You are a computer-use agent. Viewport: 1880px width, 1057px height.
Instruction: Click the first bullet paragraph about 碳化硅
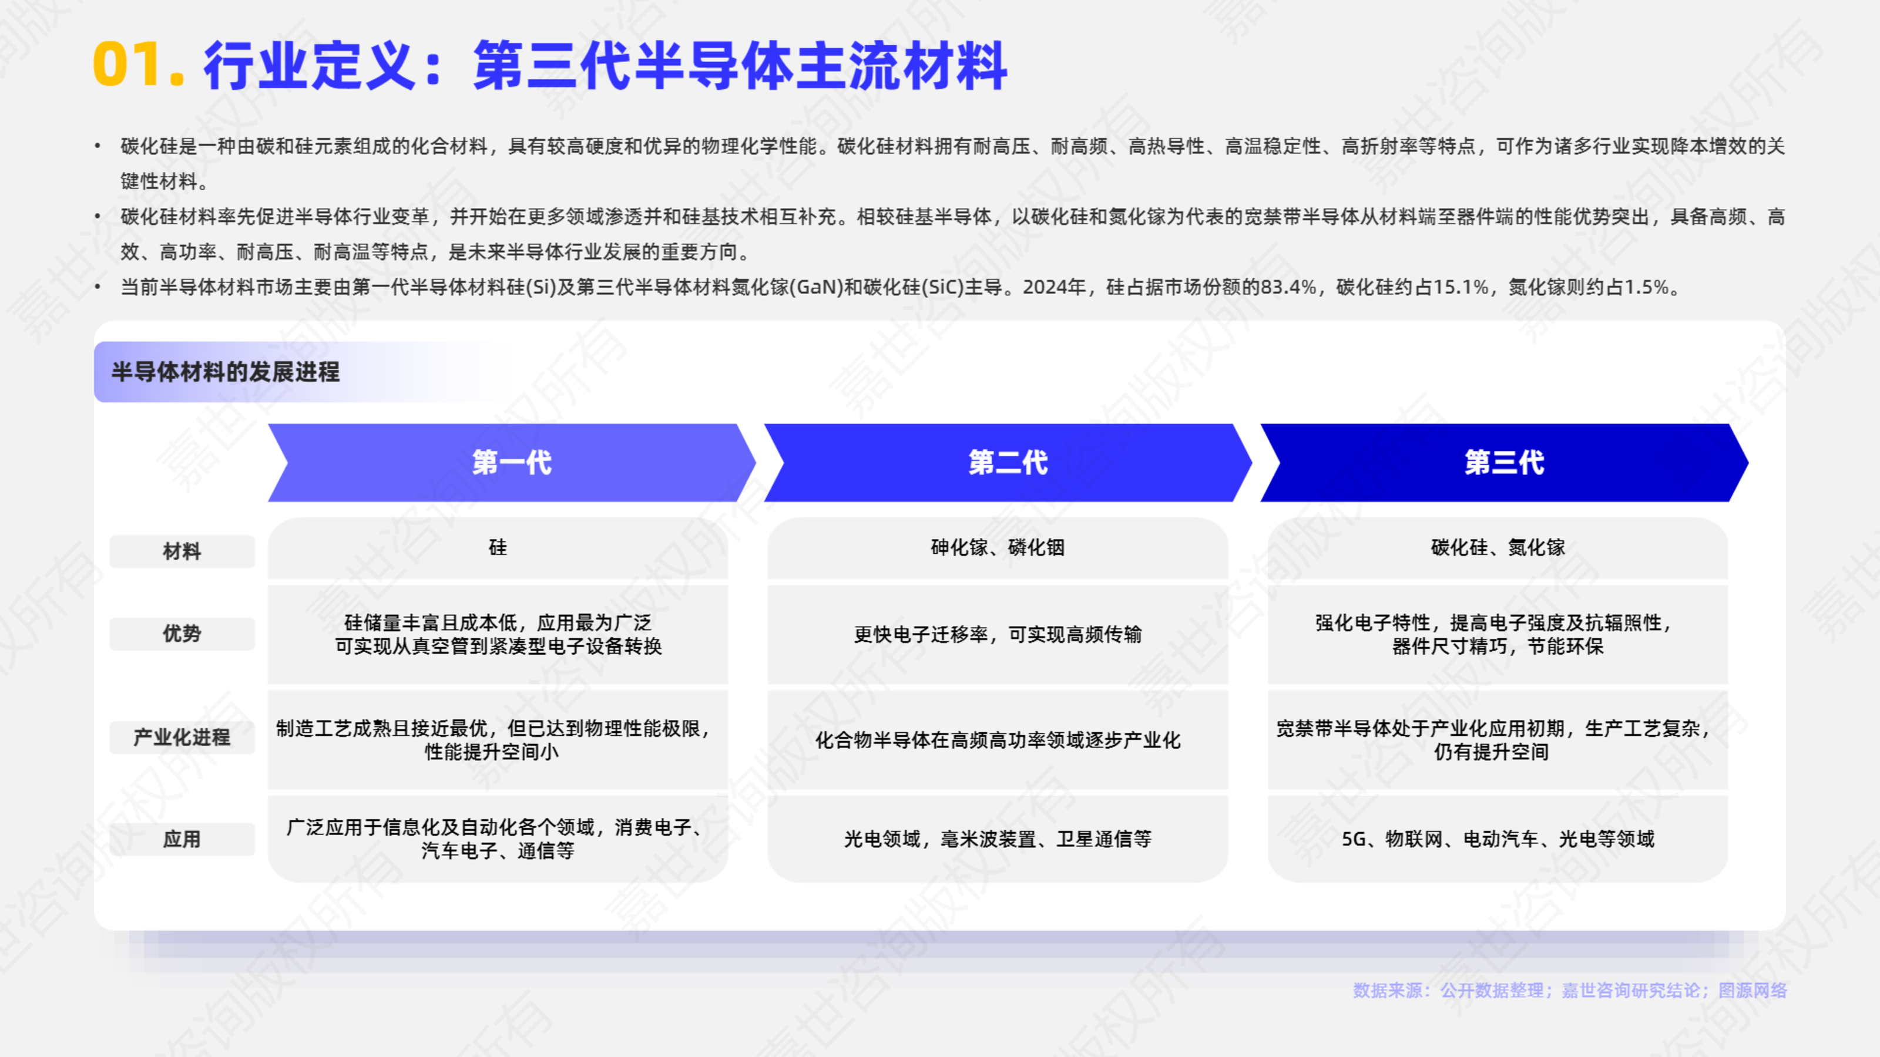(949, 147)
